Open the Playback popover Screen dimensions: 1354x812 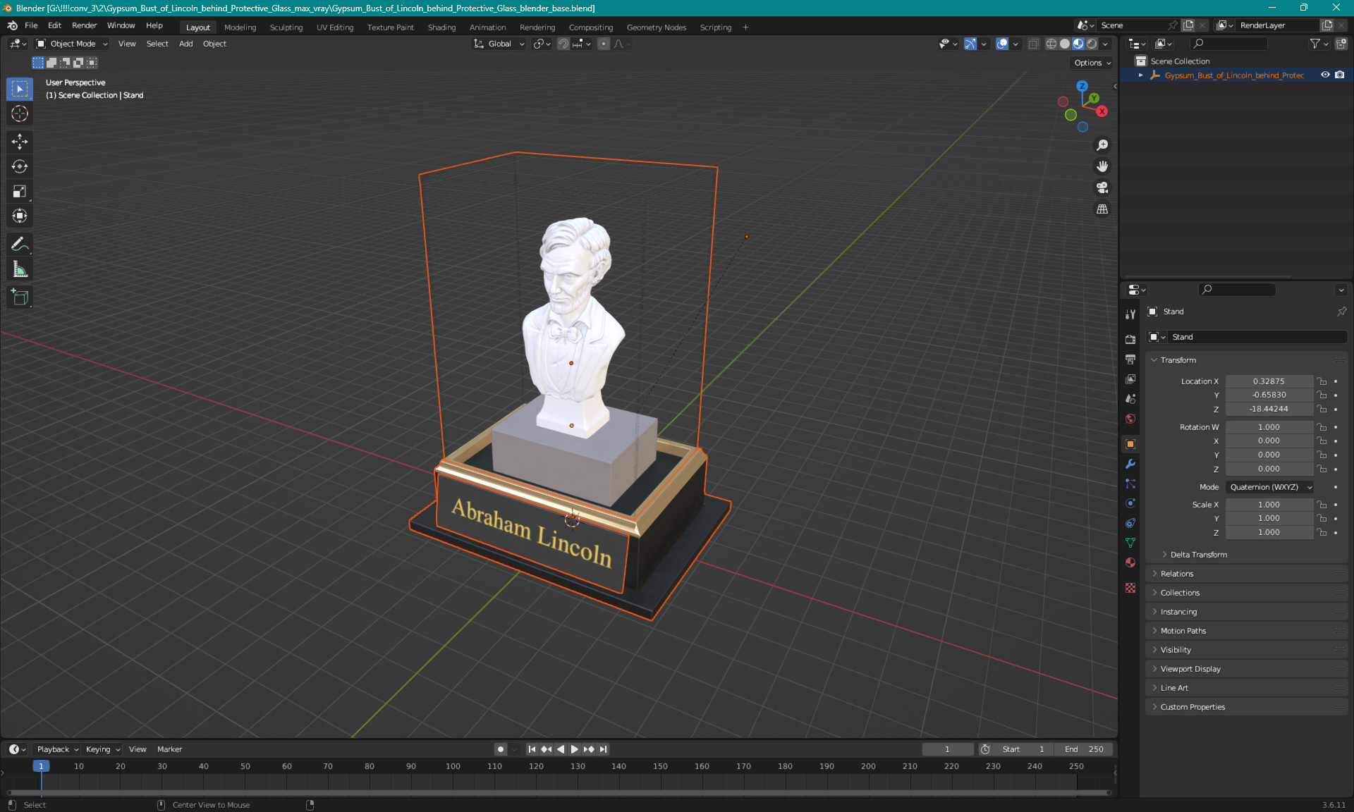[57, 749]
